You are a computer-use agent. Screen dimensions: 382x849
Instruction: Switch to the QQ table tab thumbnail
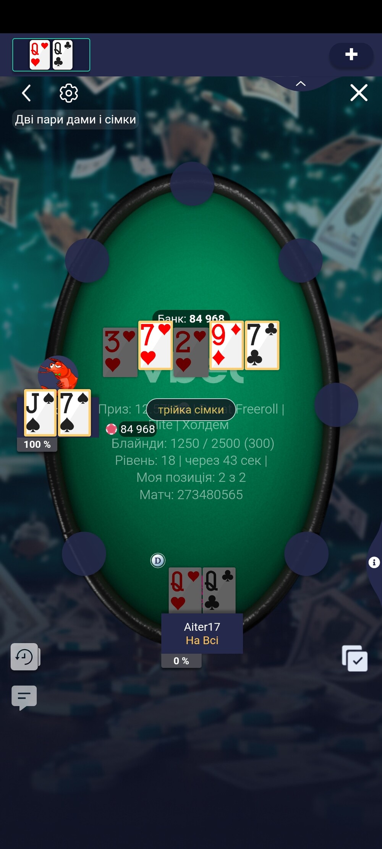click(x=51, y=55)
